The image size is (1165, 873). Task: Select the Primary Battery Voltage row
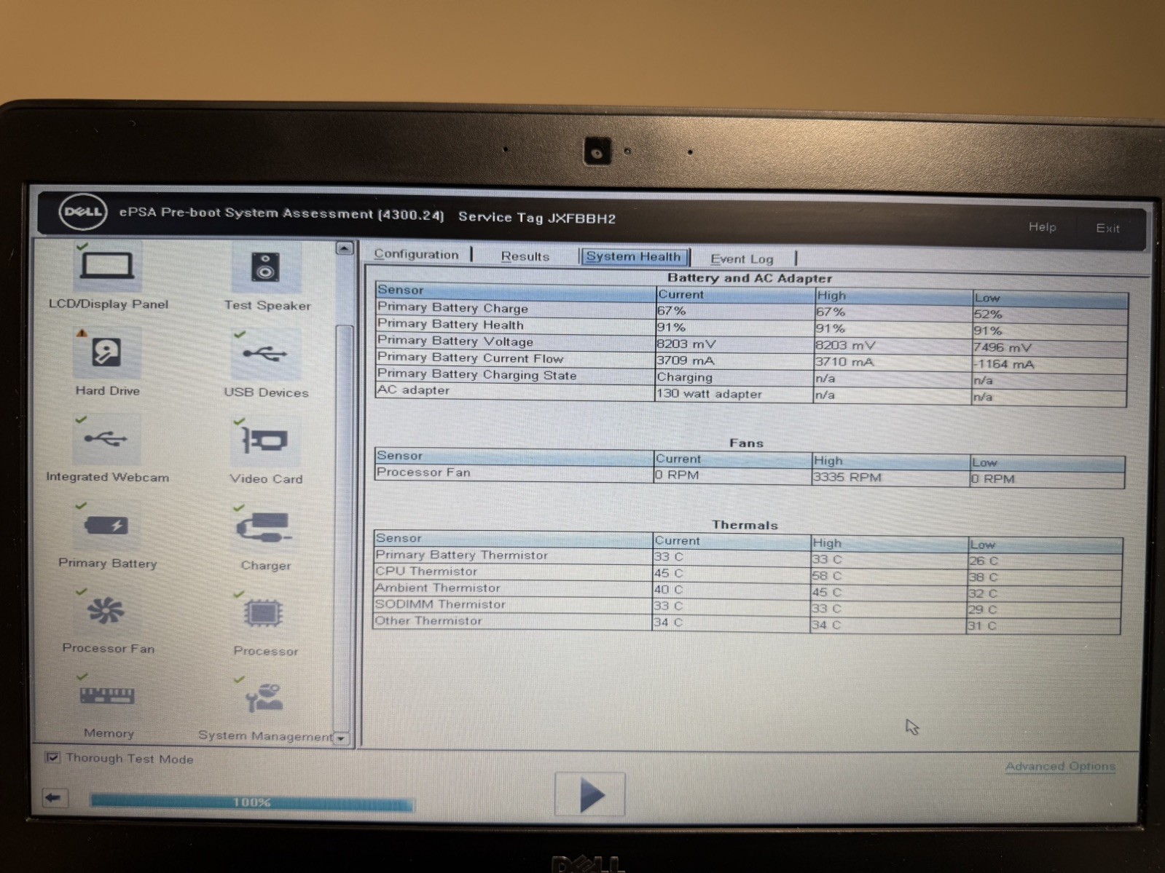751,344
